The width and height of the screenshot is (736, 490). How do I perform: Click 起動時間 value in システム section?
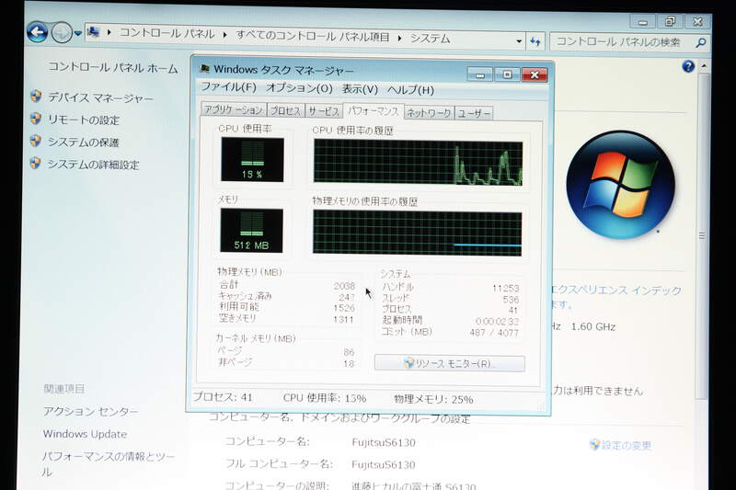click(x=497, y=321)
